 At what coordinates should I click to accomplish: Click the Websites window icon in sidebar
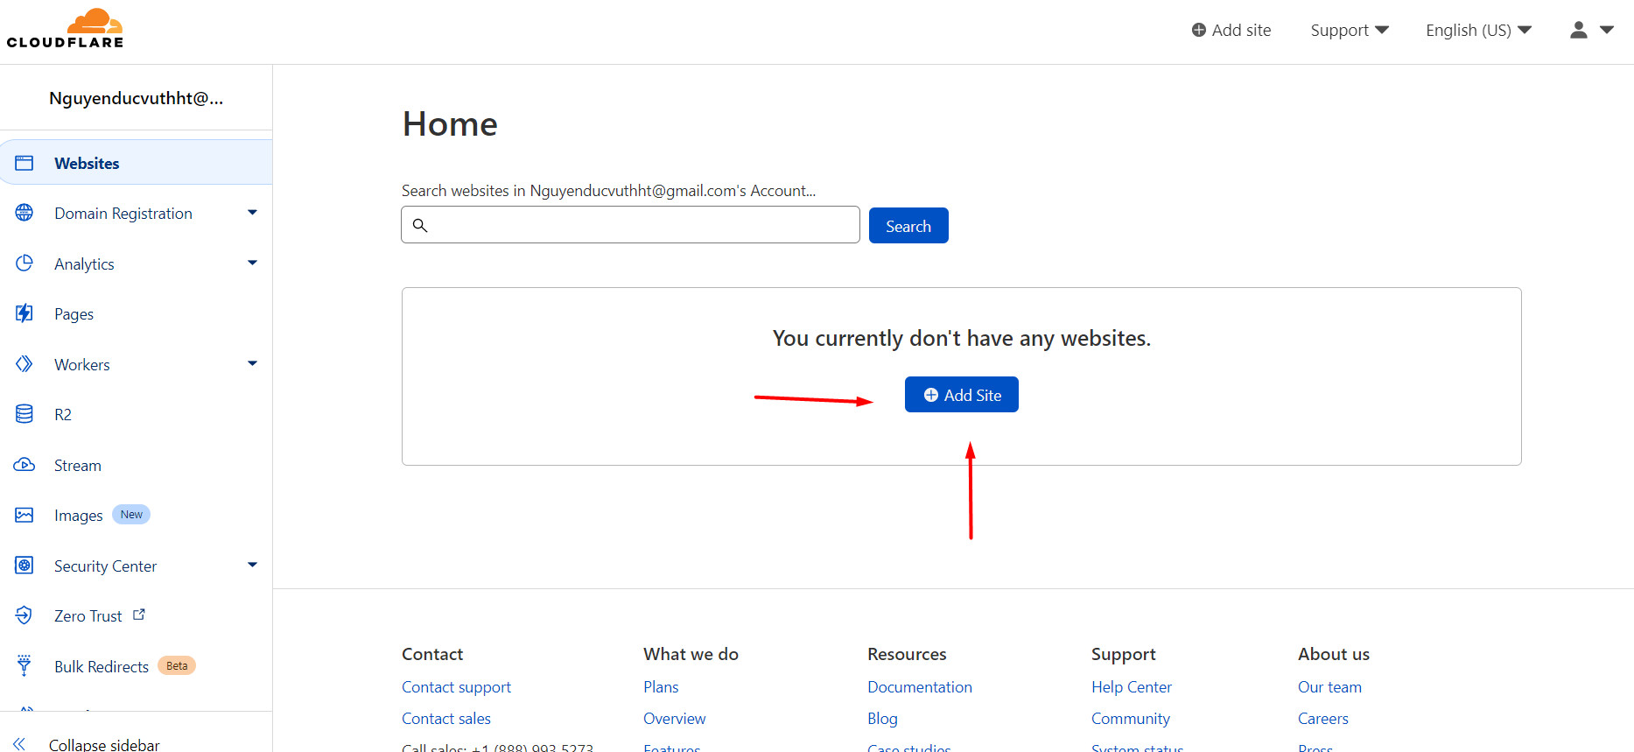click(x=25, y=163)
